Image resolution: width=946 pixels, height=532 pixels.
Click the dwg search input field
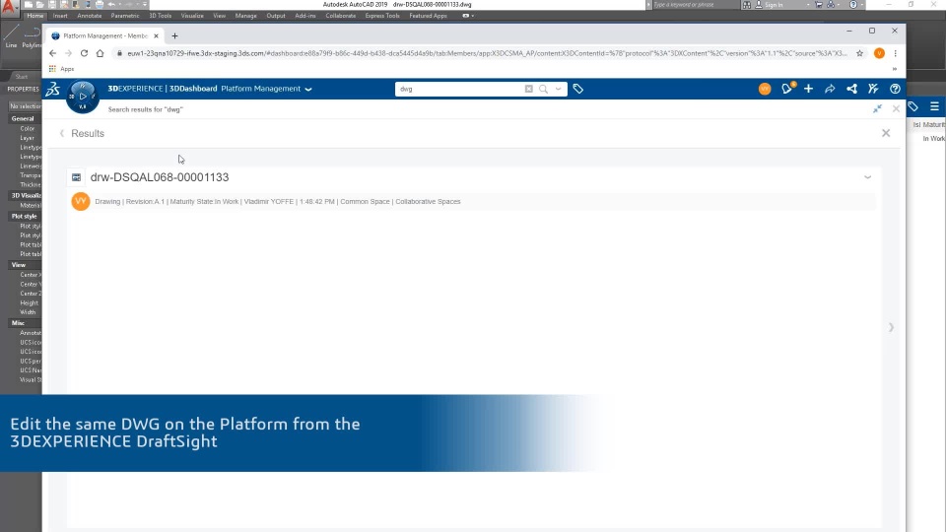(460, 89)
